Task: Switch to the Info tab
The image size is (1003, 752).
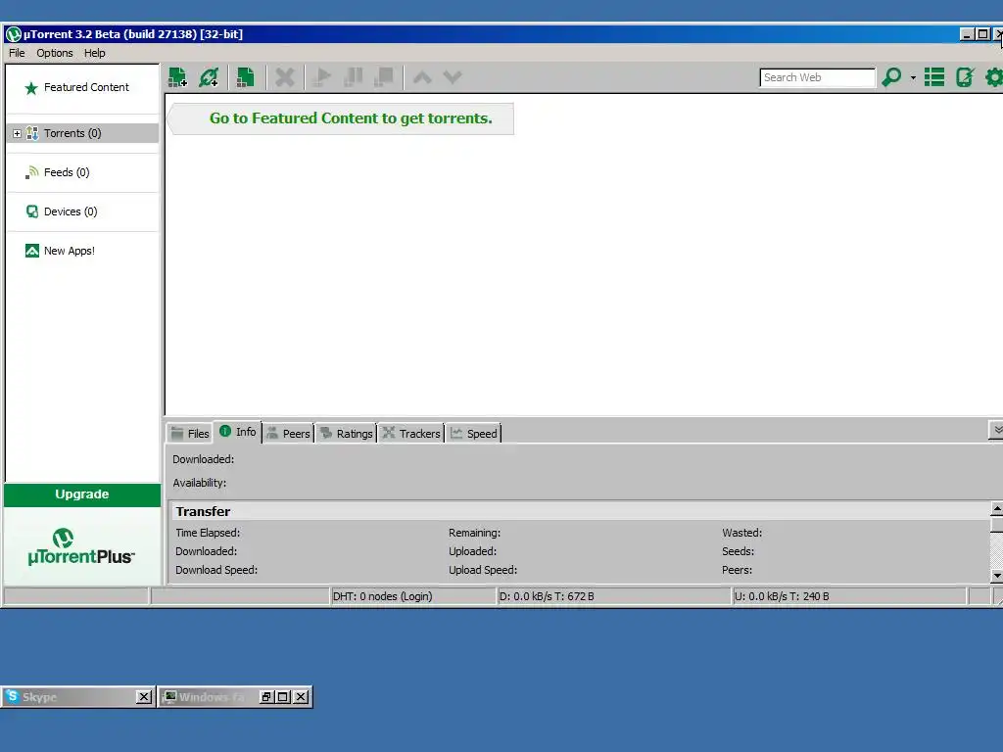Action: point(238,432)
